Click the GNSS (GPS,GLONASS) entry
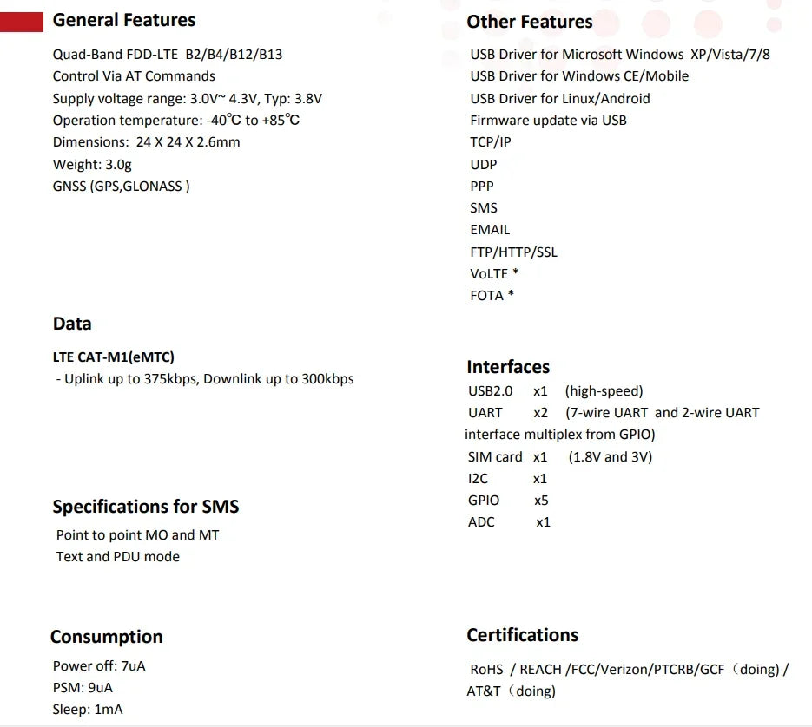Image resolution: width=812 pixels, height=727 pixels. (x=122, y=187)
